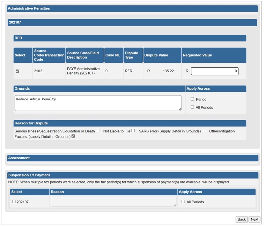Grab the Grounds textarea resize handle
Screen dimensions: 266x226
pyautogui.click(x=180, y=109)
